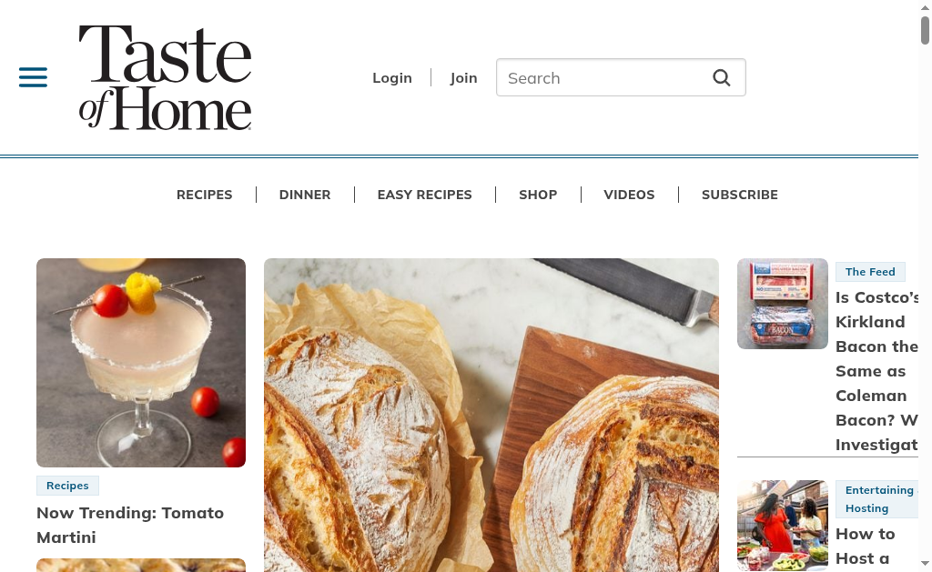Click The Feed category tag

point(870,271)
